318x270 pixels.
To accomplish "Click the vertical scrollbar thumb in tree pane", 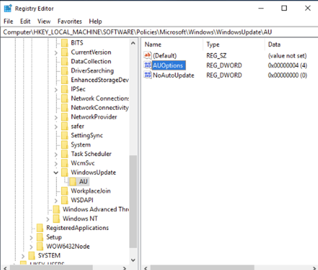I will coord(133,201).
